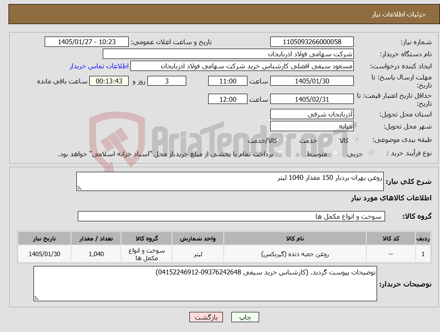Click the delivery province field آذربایجان شرقی
Screen dimensions: 440x332
(x=312, y=114)
